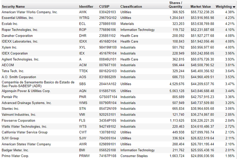Sort by the Weighting column arrow
Viewport: 237px width, 159px height.
234,7
